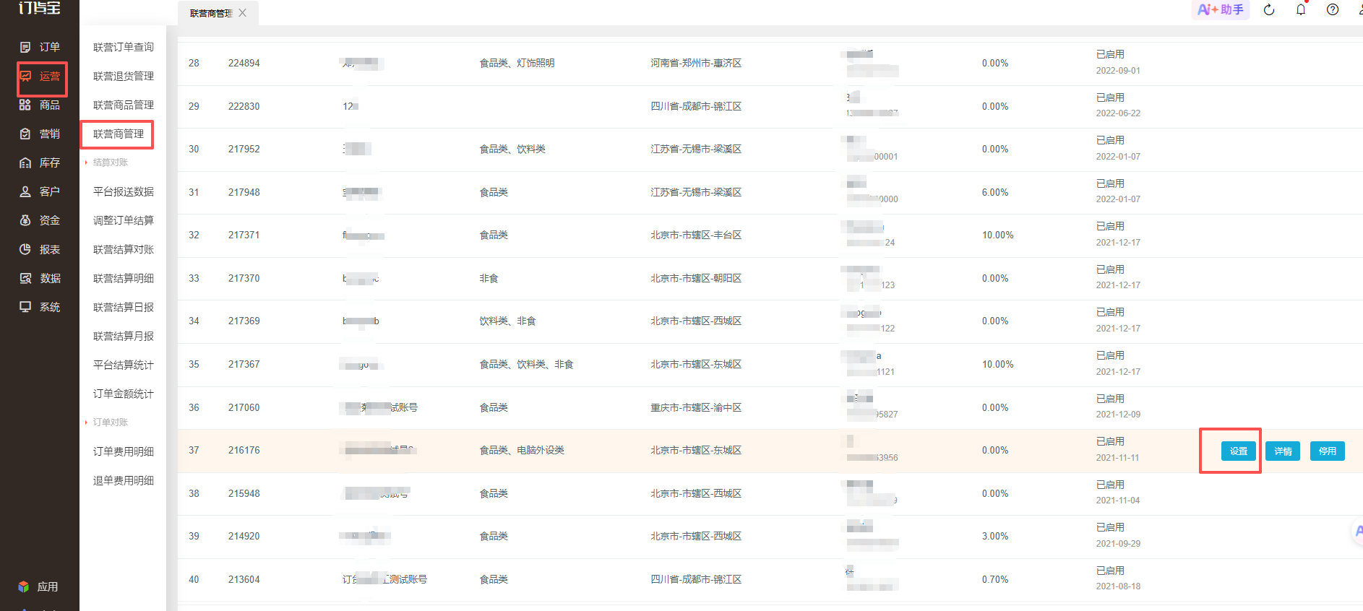Open 联营结算日报 submenu item
Screen dimensions: 1363x611
pyautogui.click(x=124, y=307)
